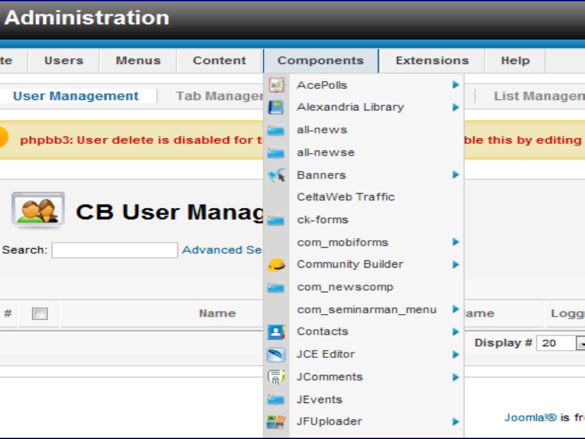Click the Banners cursor icon
The image size is (585, 439).
(x=277, y=175)
